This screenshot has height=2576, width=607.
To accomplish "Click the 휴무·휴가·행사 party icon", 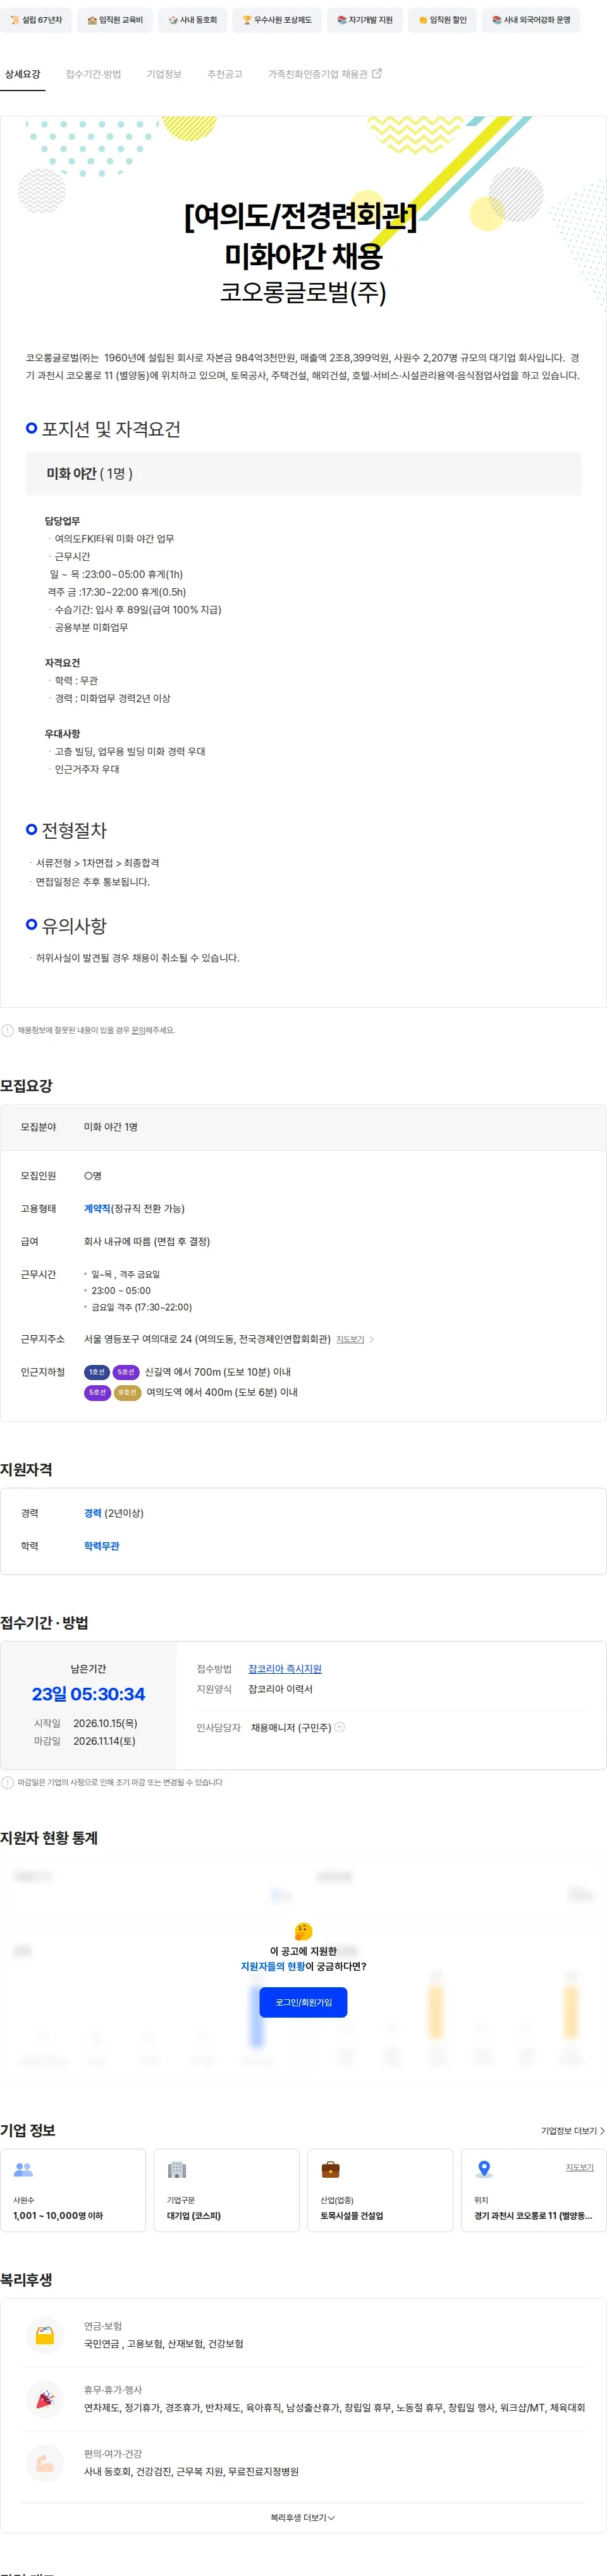I will [x=45, y=2399].
